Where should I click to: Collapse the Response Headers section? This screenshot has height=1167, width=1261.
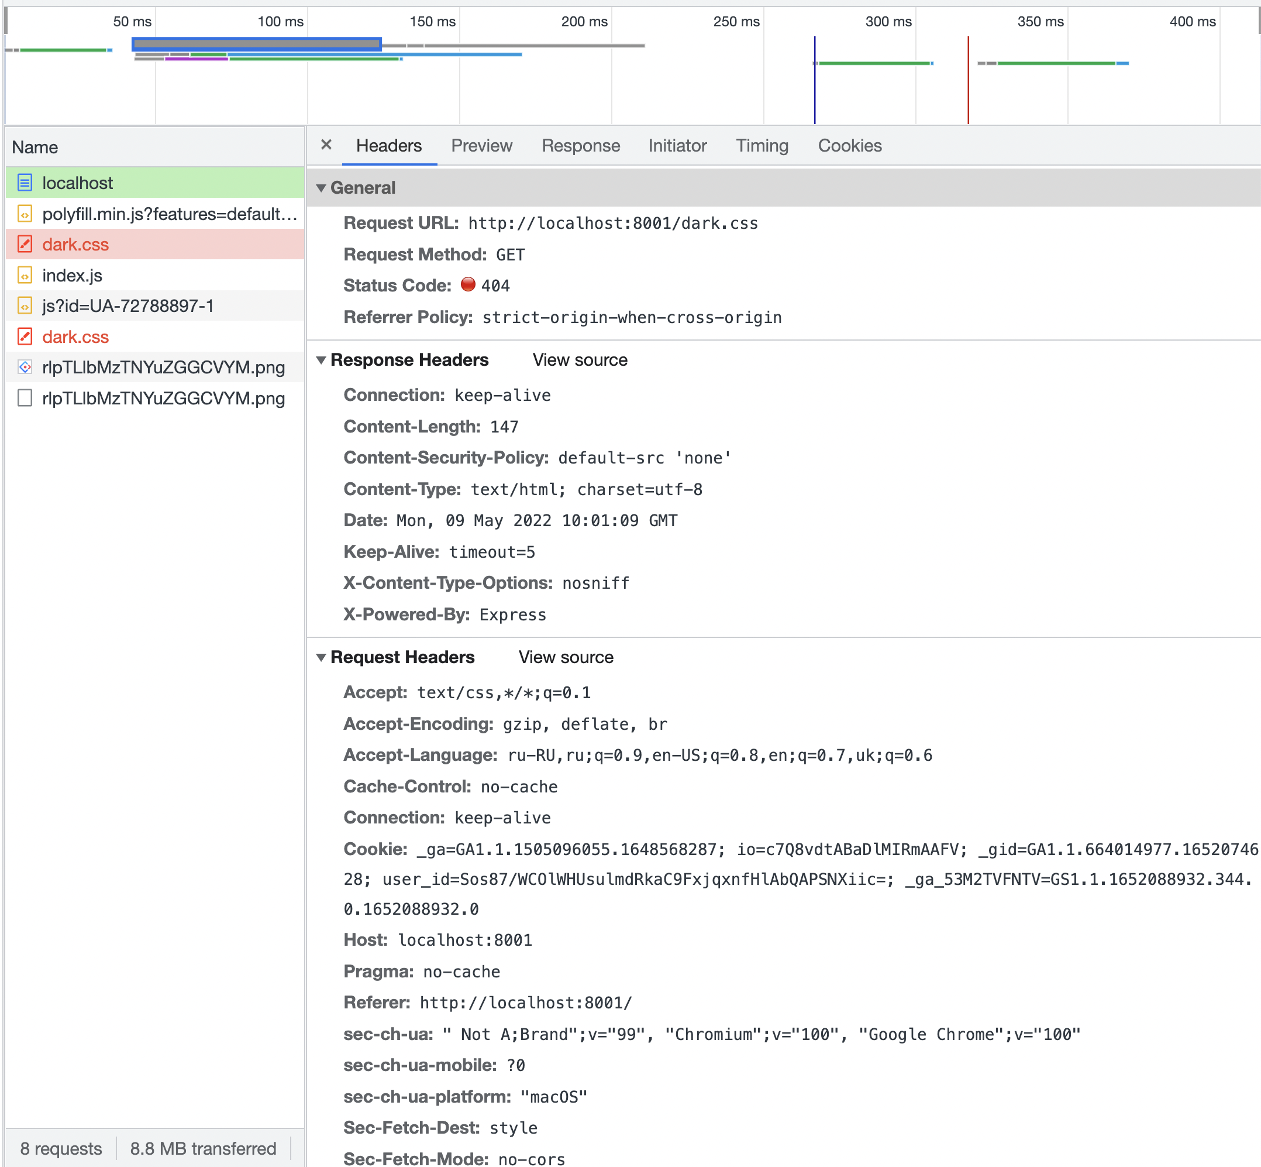[321, 361]
